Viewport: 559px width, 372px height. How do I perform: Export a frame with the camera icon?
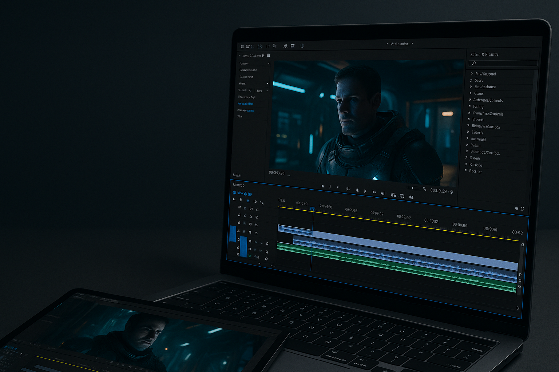pos(411,197)
